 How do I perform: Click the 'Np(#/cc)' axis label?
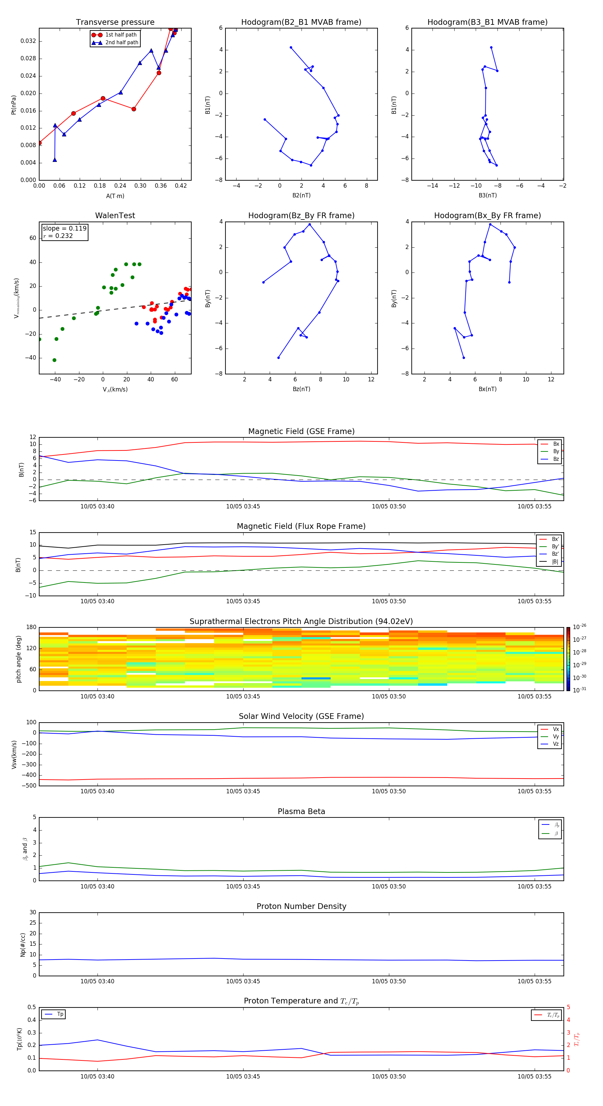point(23,944)
